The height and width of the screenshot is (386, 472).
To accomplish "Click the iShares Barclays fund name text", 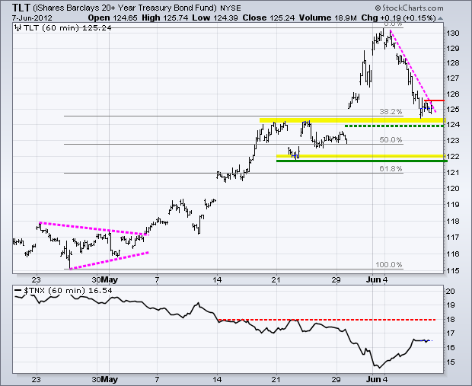I will tap(125, 8).
